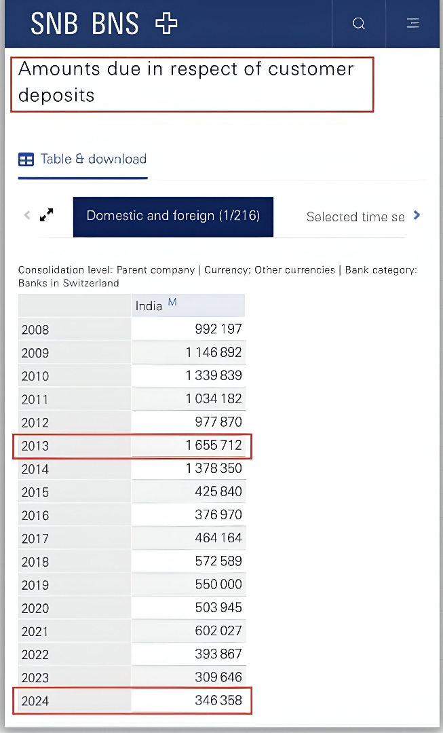Click the M superscript beside India
Image resolution: width=443 pixels, height=733 pixels.
point(172,302)
